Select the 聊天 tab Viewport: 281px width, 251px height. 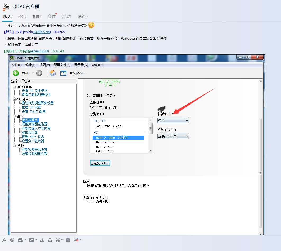[7, 17]
